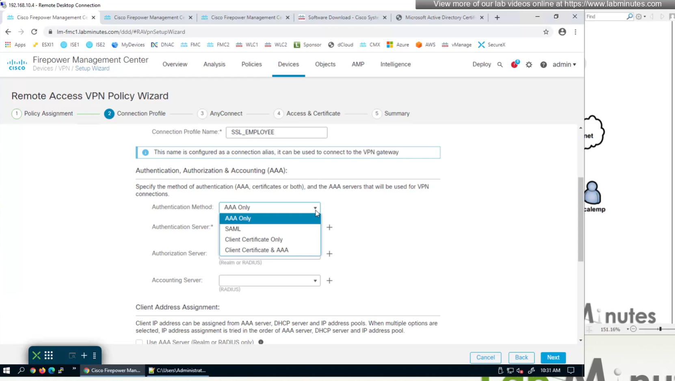Choose Client Certificate Only option
The image size is (675, 381).
tap(253, 239)
